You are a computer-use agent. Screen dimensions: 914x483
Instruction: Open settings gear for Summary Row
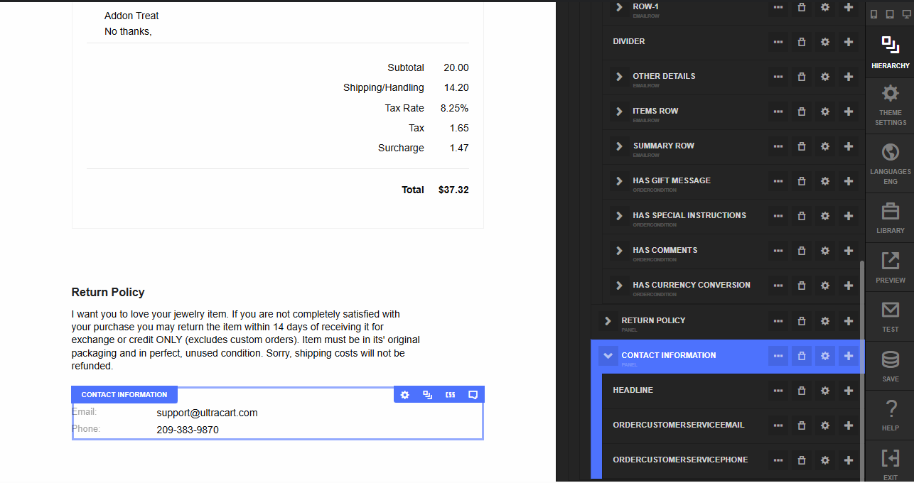pos(825,146)
